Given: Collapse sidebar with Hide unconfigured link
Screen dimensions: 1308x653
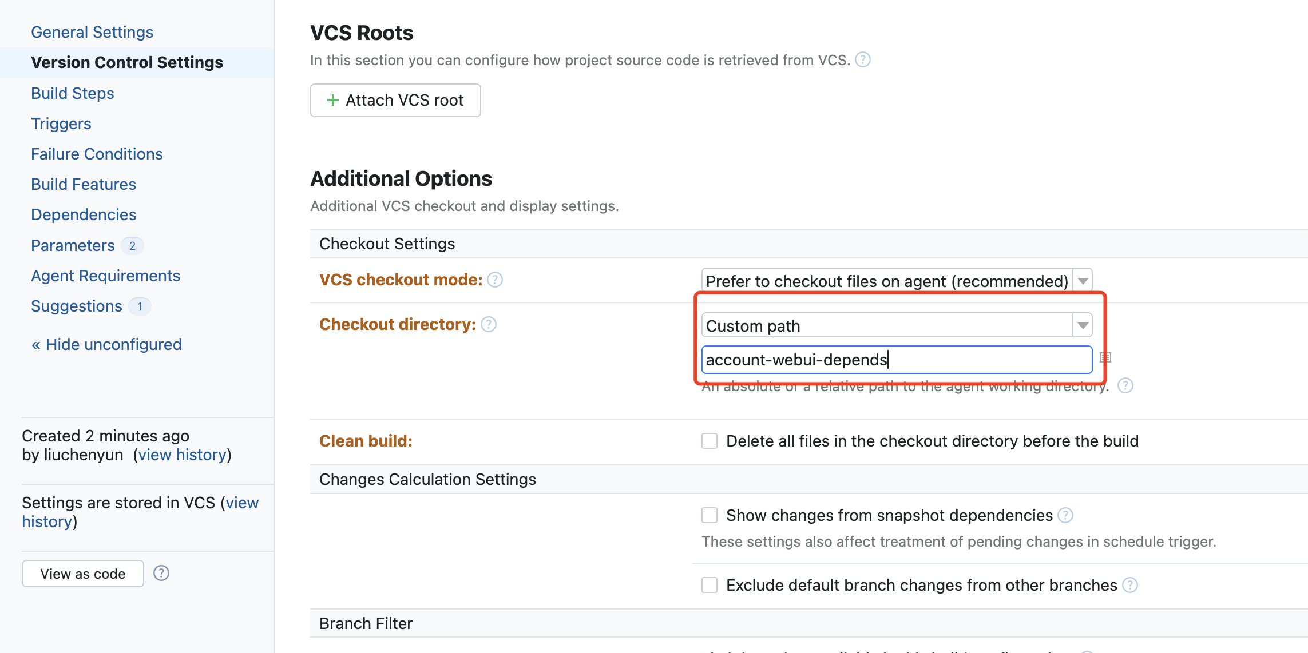Looking at the screenshot, I should coord(106,344).
